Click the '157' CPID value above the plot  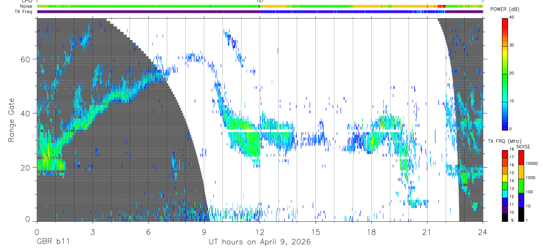click(260, 1)
